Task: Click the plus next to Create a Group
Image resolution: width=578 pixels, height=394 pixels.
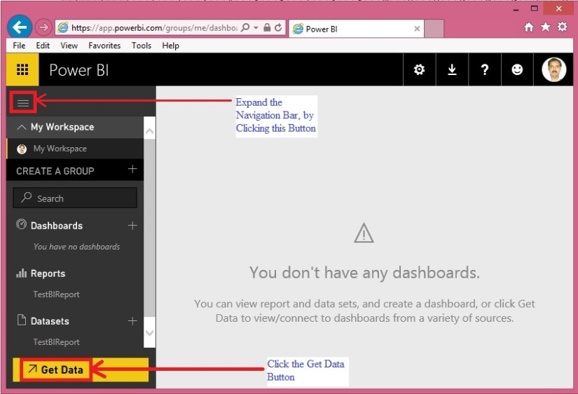Action: pos(132,170)
